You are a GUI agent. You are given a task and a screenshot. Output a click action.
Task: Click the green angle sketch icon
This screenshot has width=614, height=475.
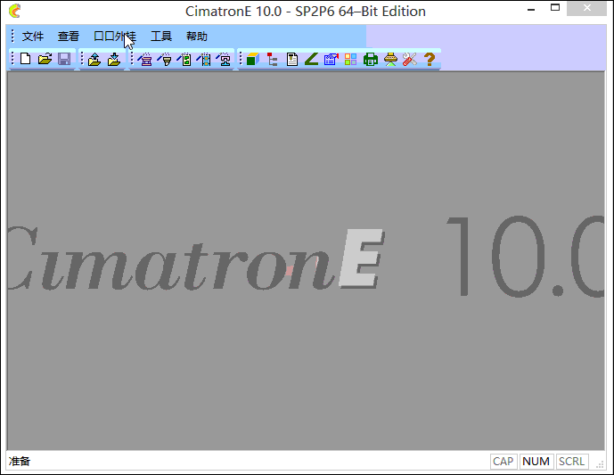311,59
